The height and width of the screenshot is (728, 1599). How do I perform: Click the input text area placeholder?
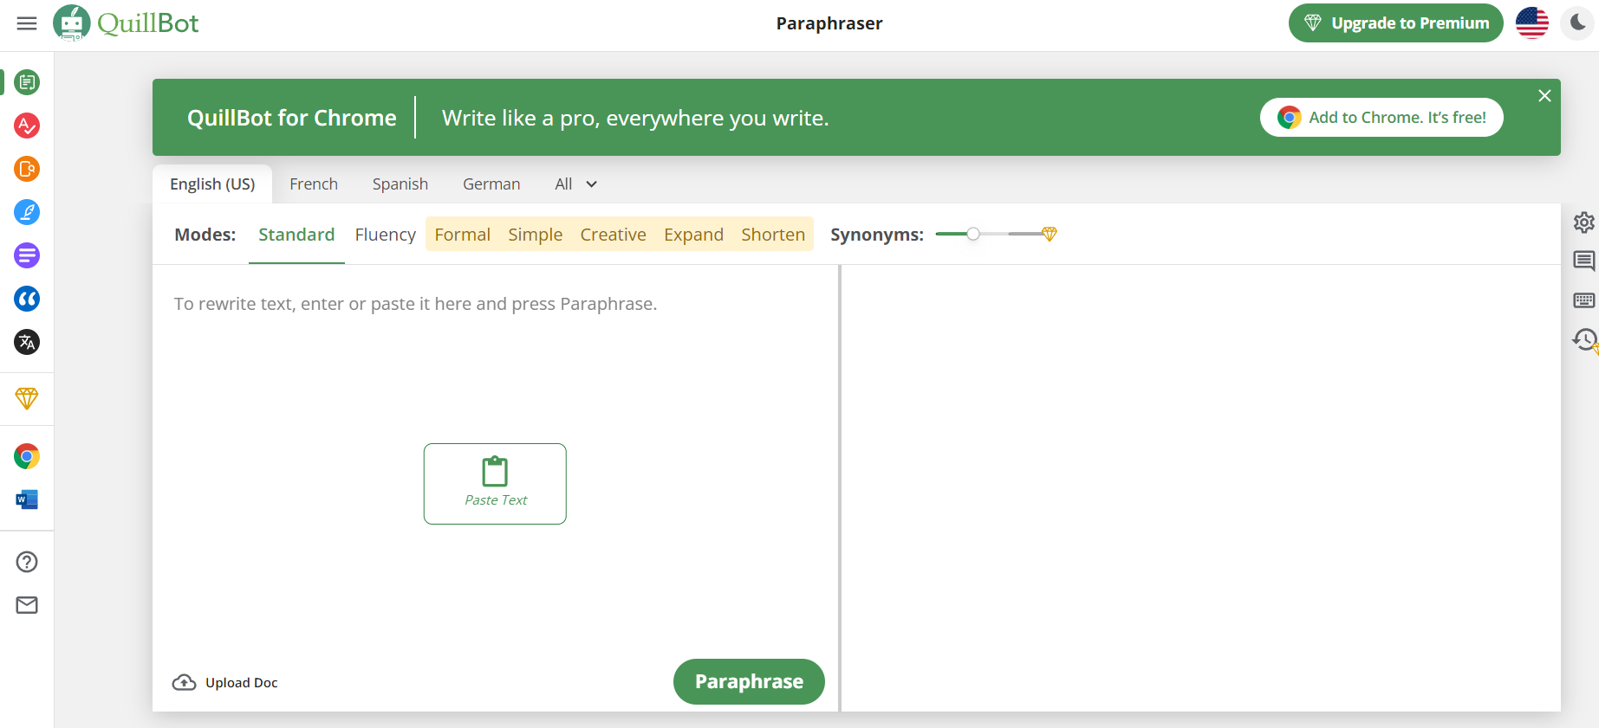(x=416, y=304)
